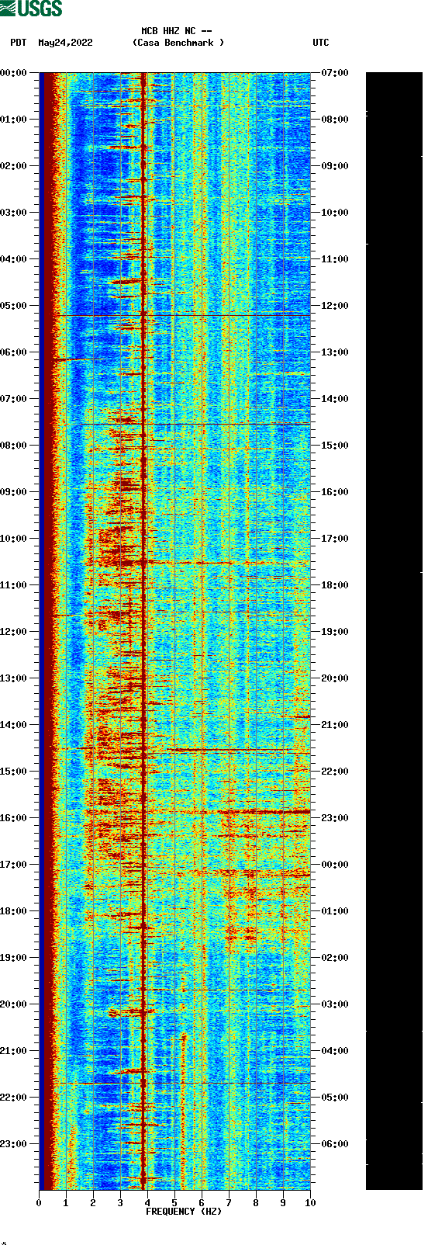Click the 00:00 UTC time label
The height and width of the screenshot is (1252, 428).
click(x=335, y=865)
